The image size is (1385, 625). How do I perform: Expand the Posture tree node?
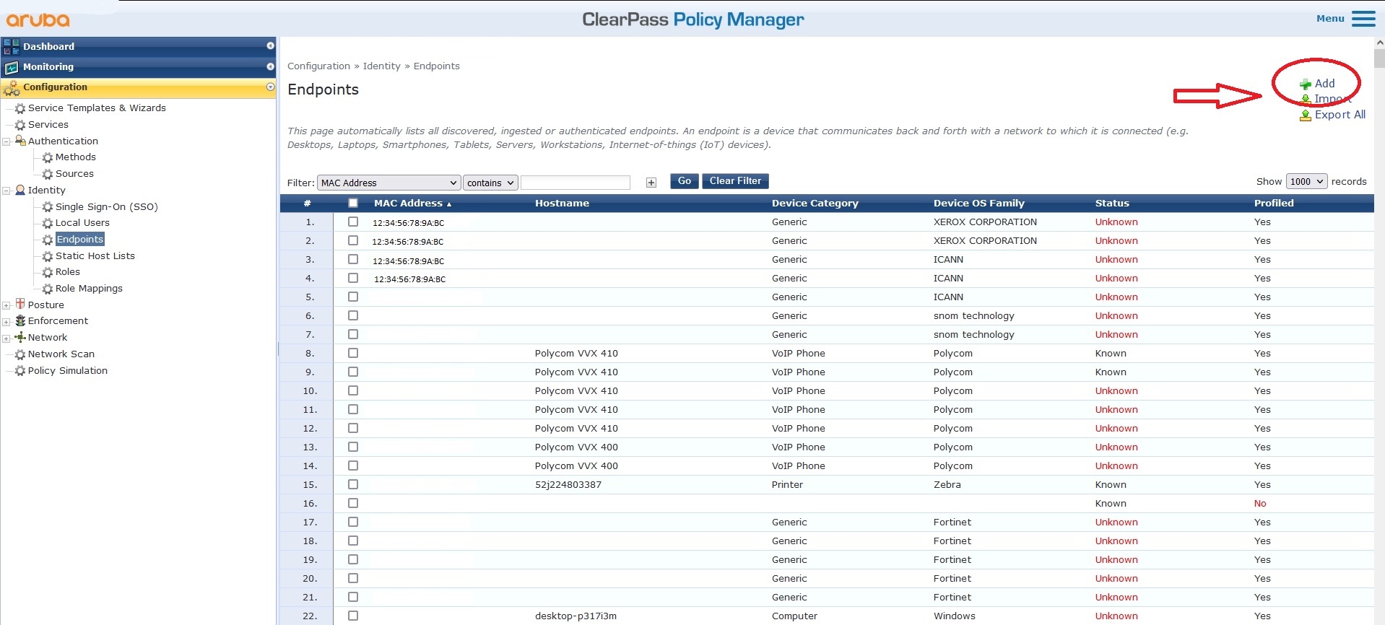(6, 305)
